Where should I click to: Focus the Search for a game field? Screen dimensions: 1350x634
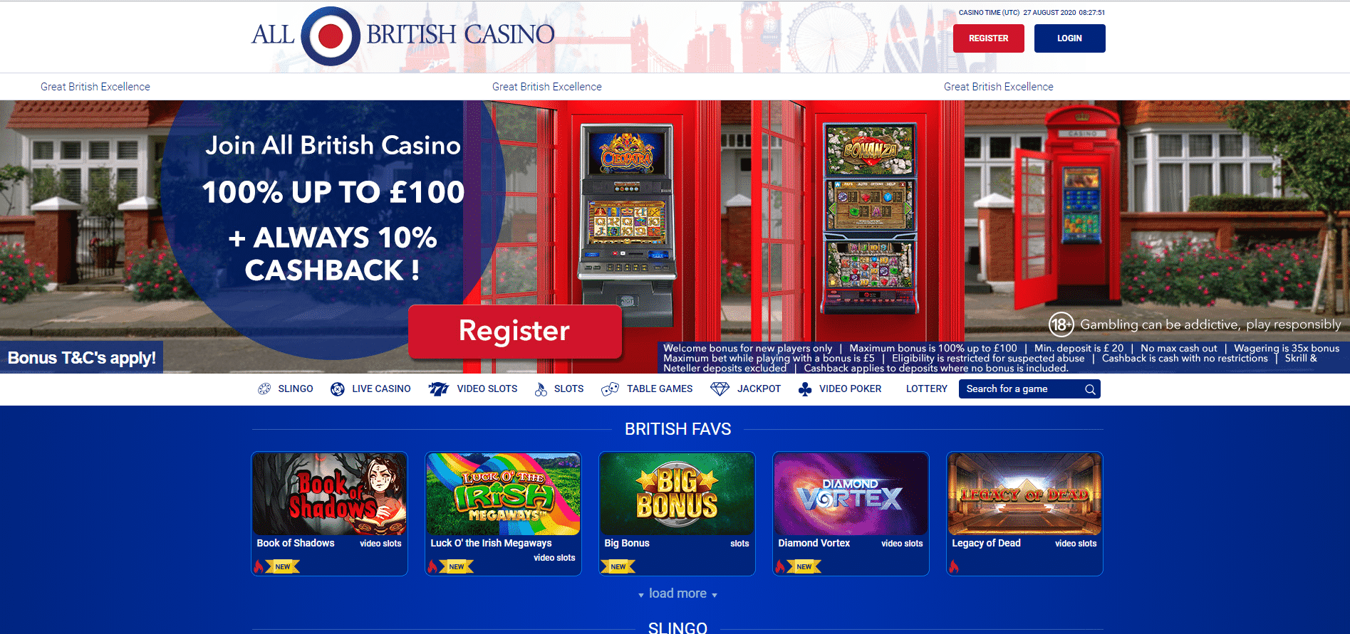[x=1029, y=389]
